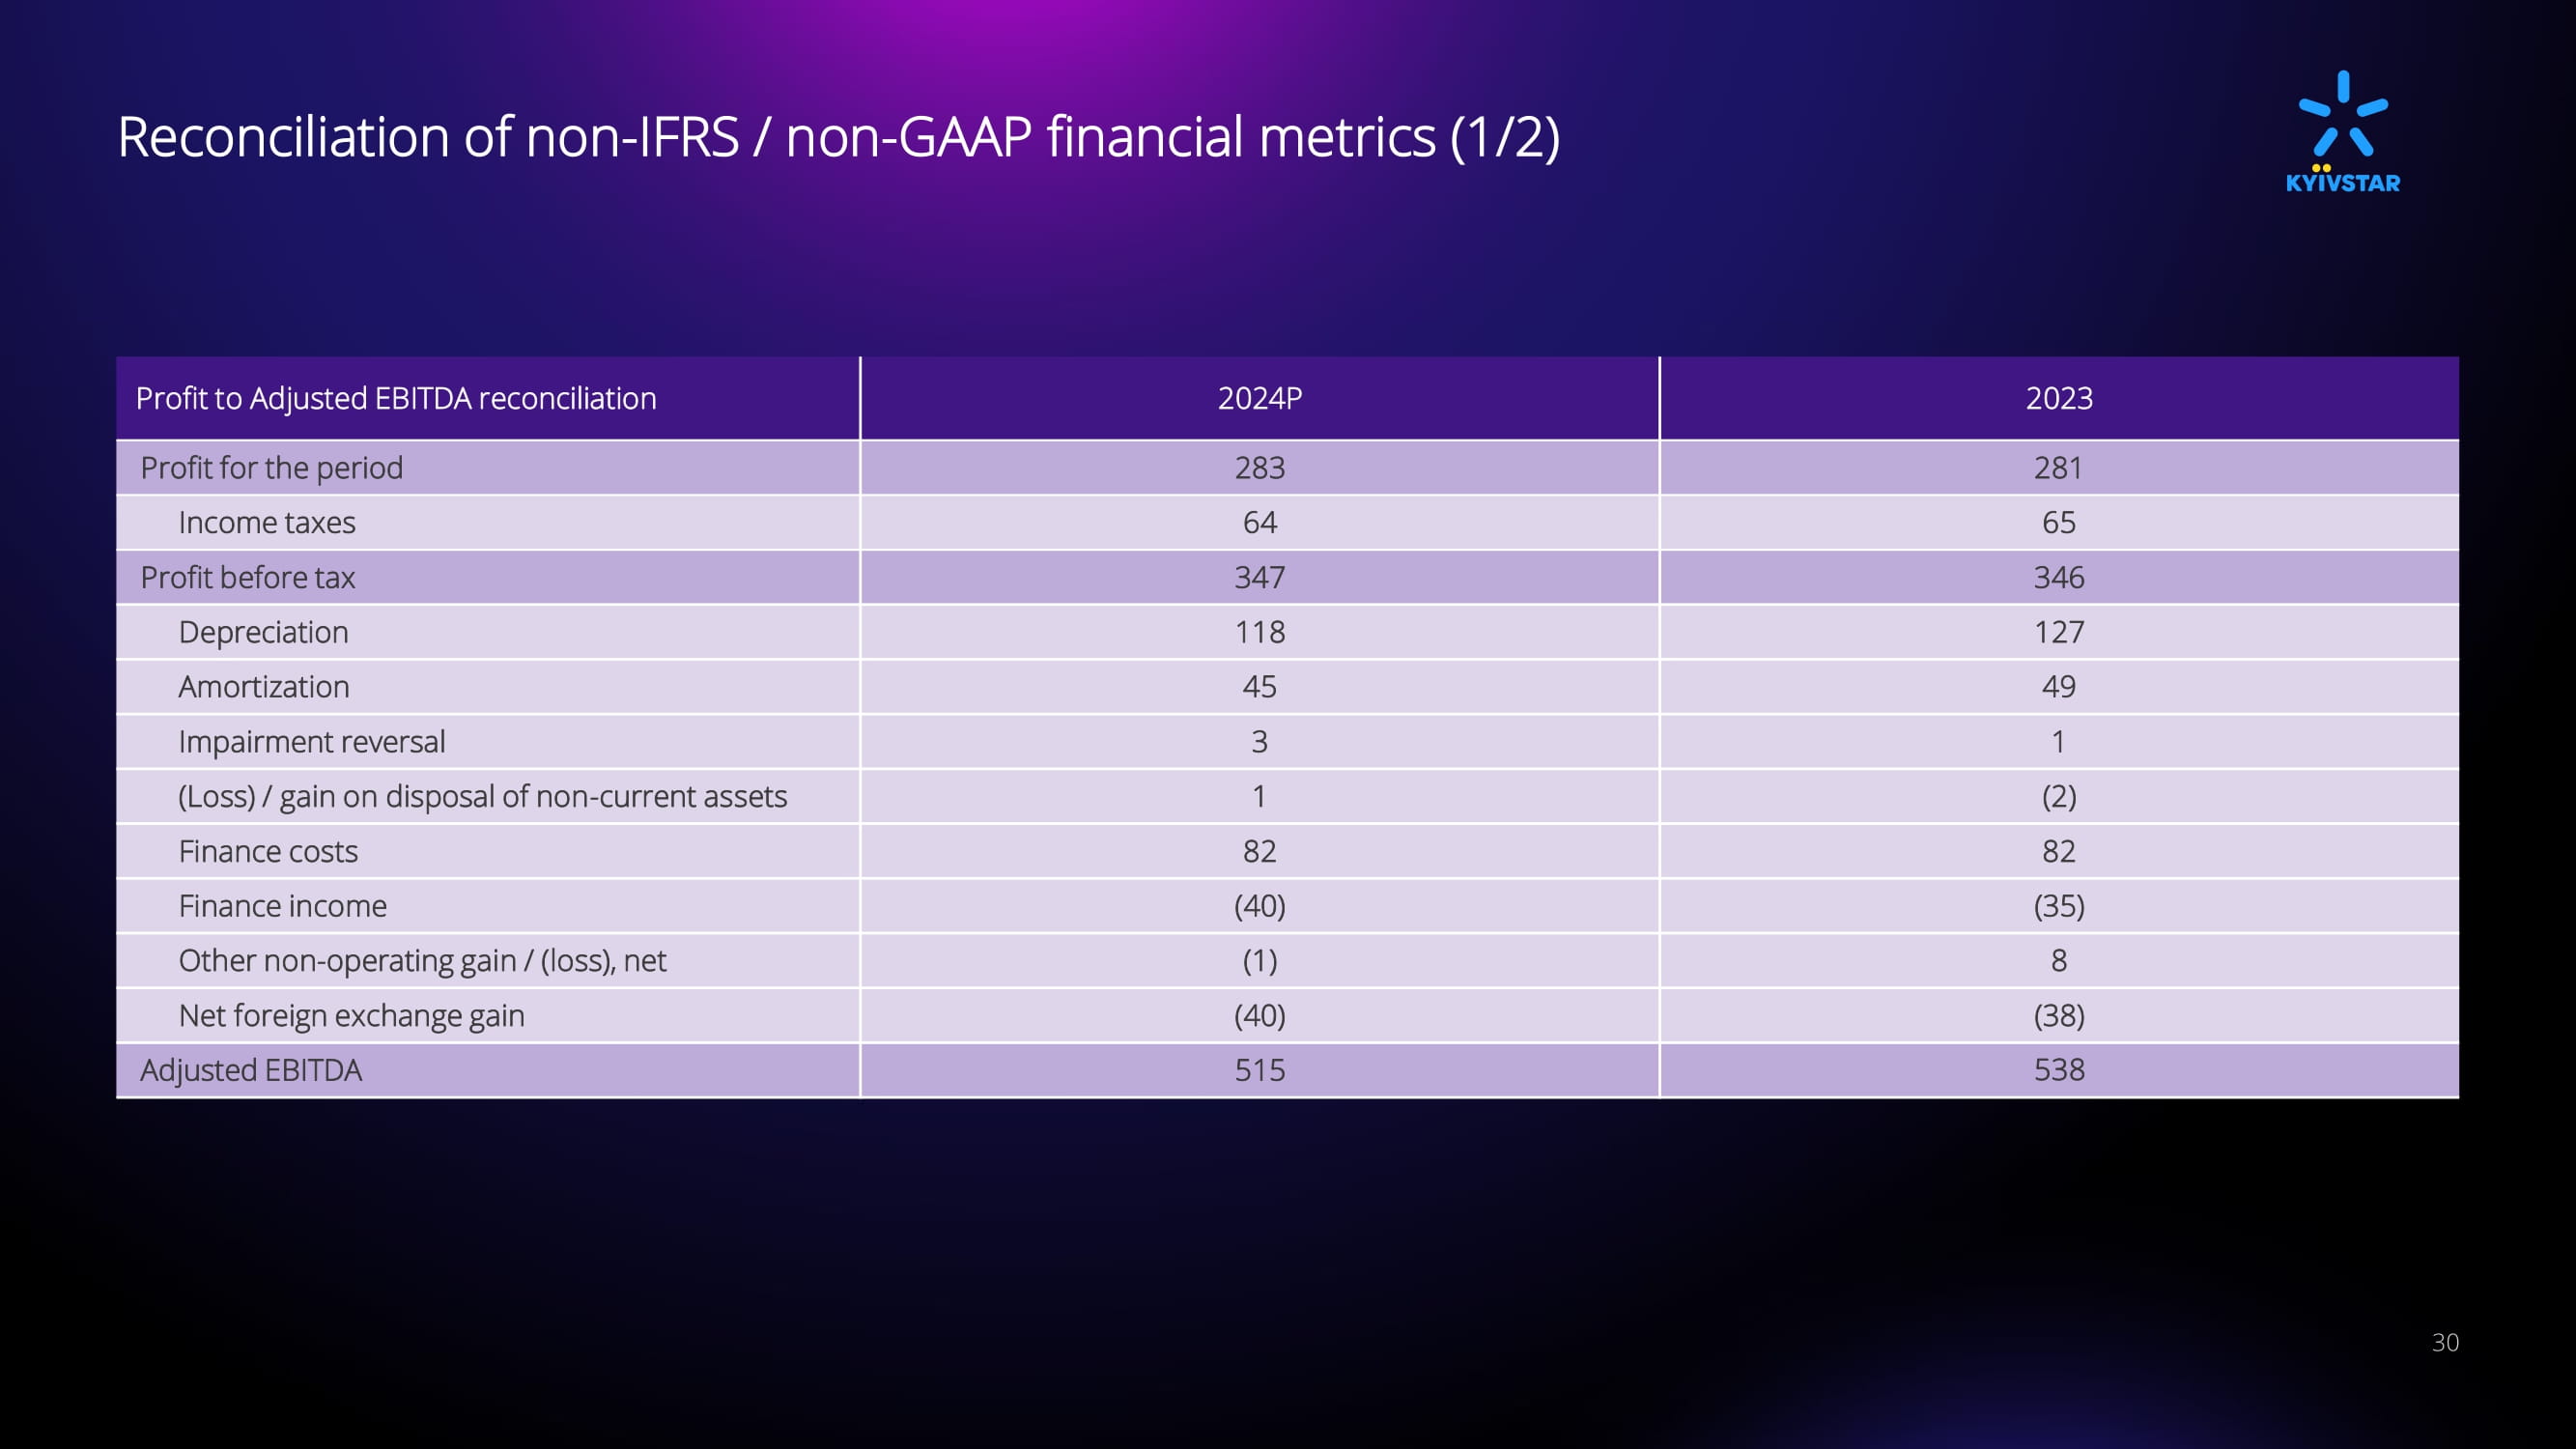Click the 'Profit to Adjusted EBITDA reconciliation' header

coord(396,398)
